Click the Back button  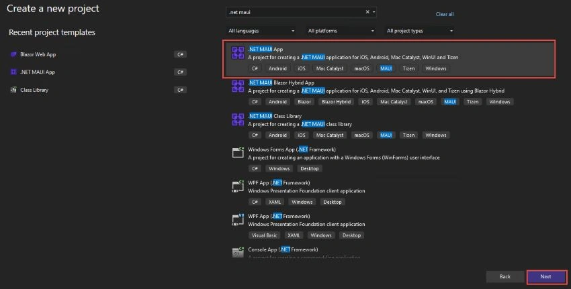504,277
